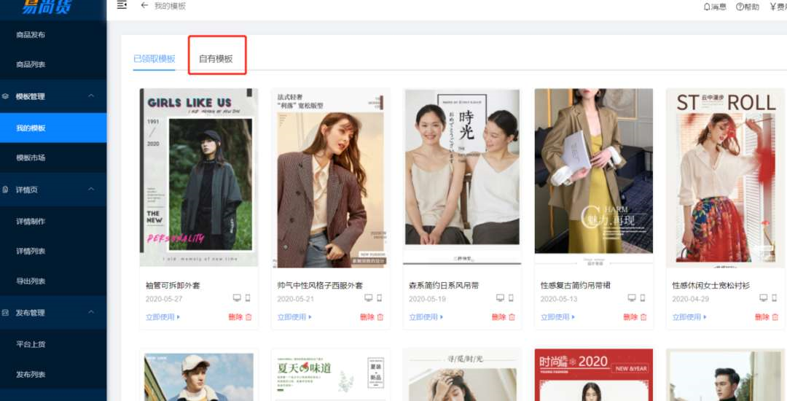Screen dimensions: 787x401
Task: Click the title 森系简约日系风吊带
Action: (x=444, y=285)
